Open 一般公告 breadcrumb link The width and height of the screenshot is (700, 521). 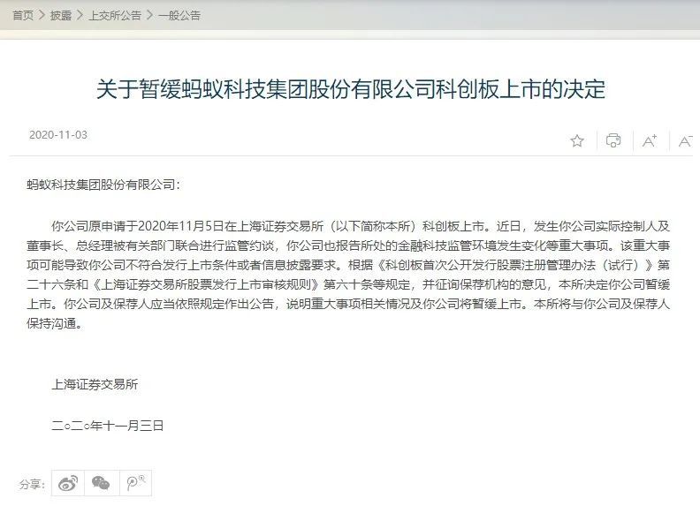[179, 16]
